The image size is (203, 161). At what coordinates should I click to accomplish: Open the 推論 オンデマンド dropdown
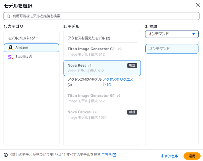point(172,34)
